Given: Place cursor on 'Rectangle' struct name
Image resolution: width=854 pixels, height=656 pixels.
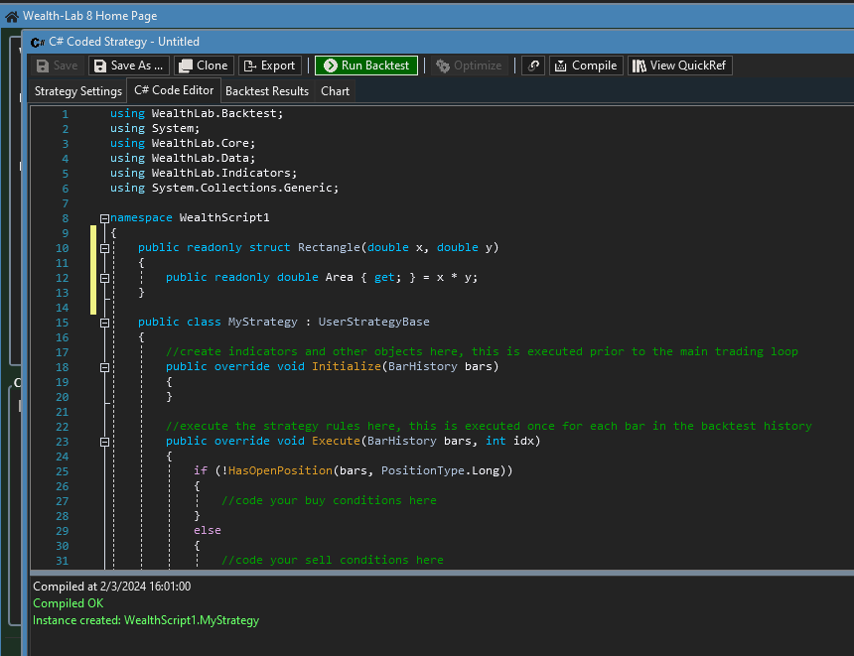Looking at the screenshot, I should [x=329, y=248].
